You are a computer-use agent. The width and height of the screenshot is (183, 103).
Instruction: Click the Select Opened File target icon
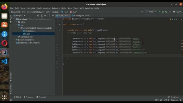pos(38,15)
